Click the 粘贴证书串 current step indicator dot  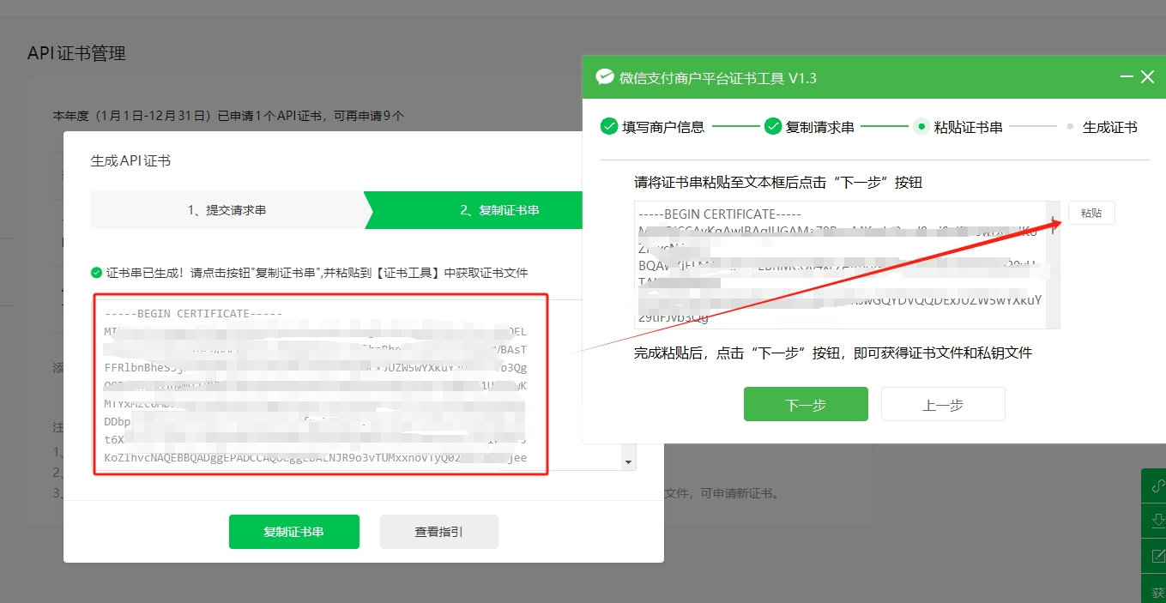click(921, 126)
